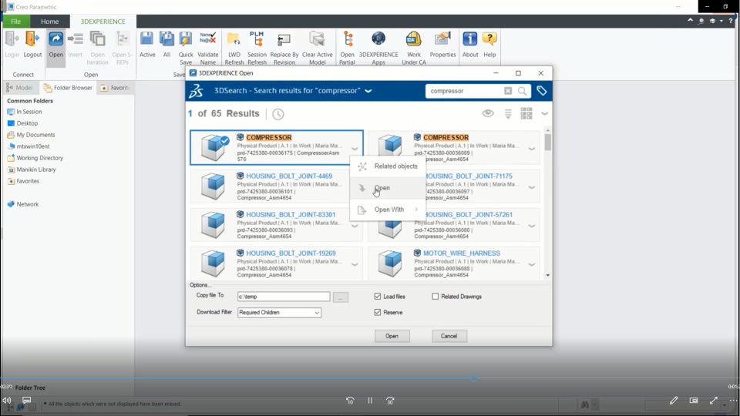Click the results list vertical scrollbar
The width and height of the screenshot is (740, 416).
coord(547,142)
